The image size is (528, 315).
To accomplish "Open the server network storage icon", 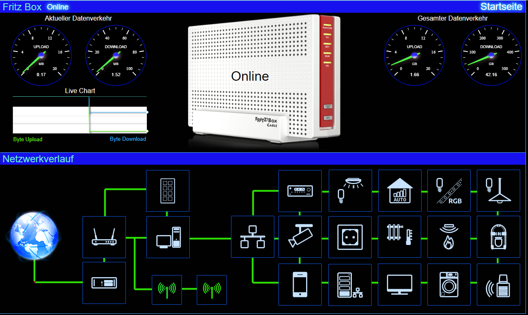I will pos(350,285).
